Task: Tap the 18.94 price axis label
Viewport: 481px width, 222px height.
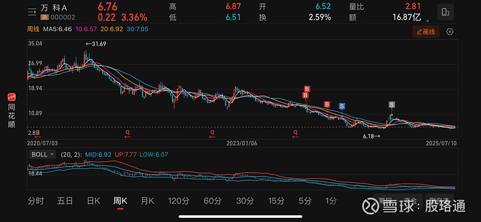Action: [35, 88]
